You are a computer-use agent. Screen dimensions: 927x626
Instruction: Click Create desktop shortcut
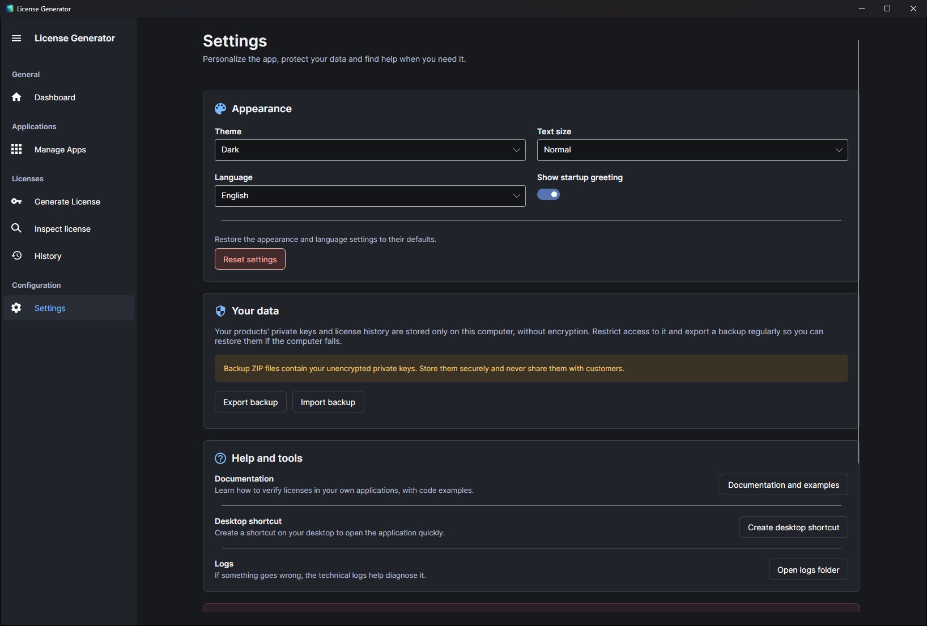793,527
